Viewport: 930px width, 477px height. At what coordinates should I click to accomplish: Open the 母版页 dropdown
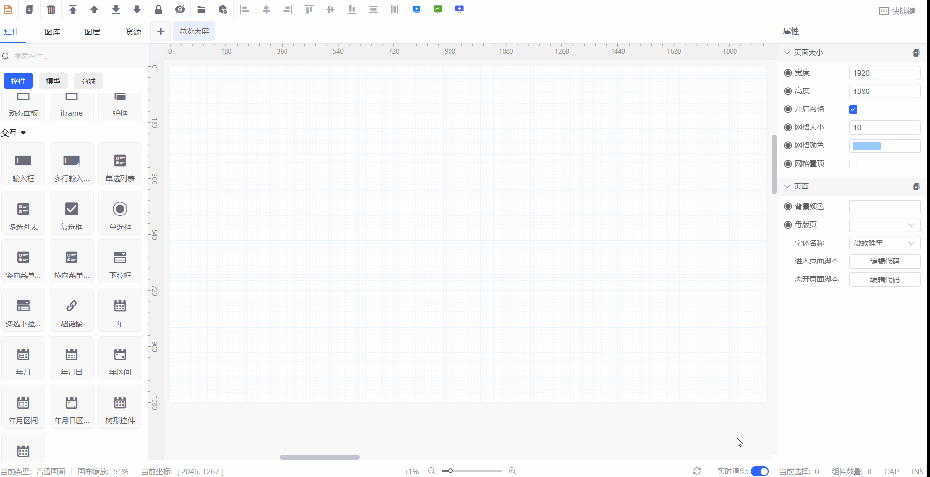point(885,225)
